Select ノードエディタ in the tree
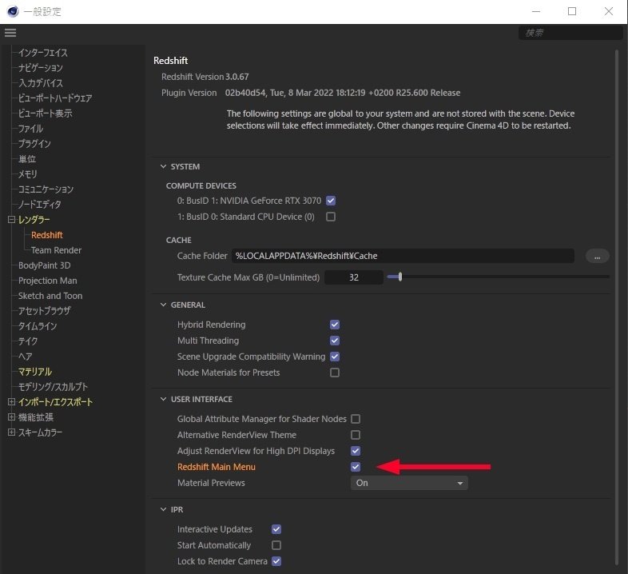The image size is (628, 574). coord(40,205)
